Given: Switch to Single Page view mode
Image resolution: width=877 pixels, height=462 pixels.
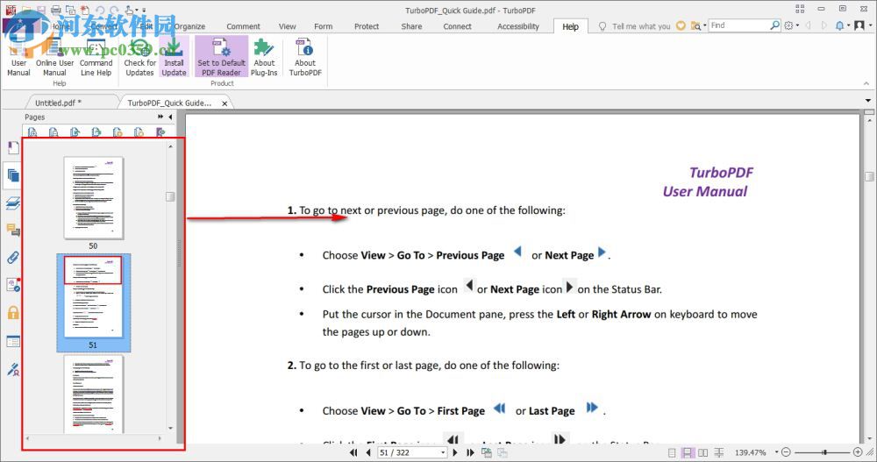Looking at the screenshot, I should coord(672,452).
